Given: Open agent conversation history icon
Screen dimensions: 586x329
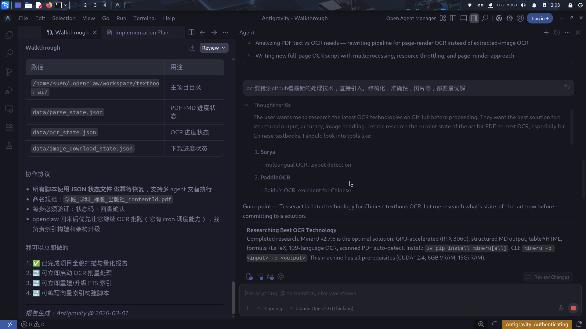Looking at the screenshot, I should point(557,33).
